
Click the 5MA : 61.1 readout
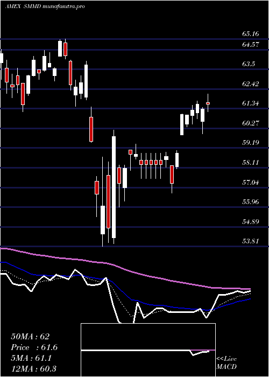tap(31, 358)
